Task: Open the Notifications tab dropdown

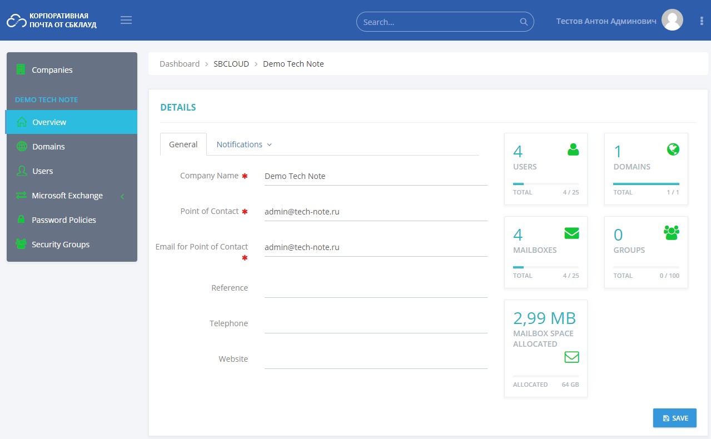Action: [x=244, y=144]
